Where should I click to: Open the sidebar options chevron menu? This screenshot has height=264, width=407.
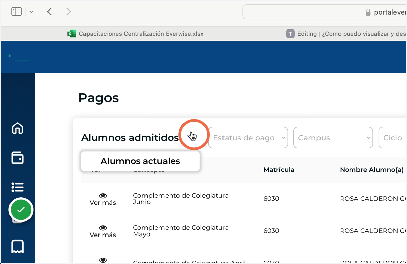pos(31,12)
